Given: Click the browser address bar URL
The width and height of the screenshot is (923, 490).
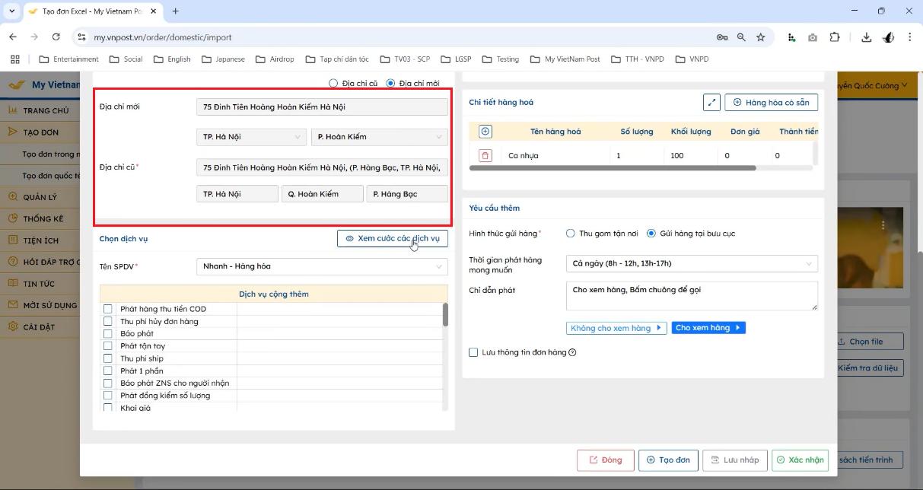Looking at the screenshot, I should click(163, 37).
